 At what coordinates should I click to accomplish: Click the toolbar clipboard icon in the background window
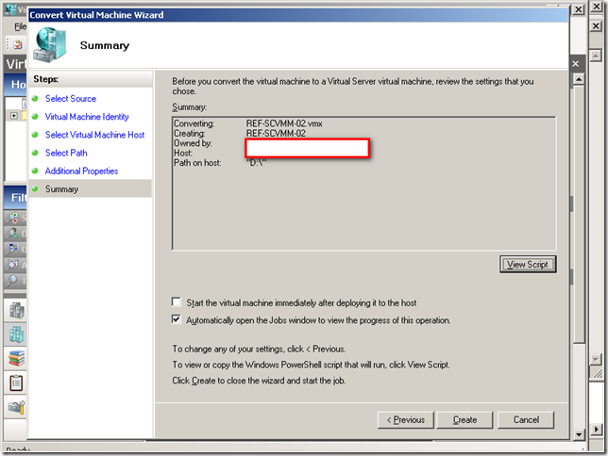click(17, 44)
